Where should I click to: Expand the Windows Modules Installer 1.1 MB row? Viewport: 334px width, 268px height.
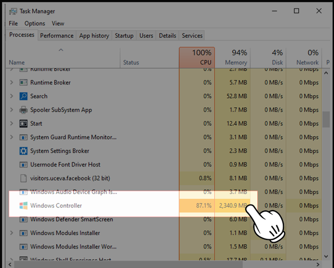click(x=11, y=233)
